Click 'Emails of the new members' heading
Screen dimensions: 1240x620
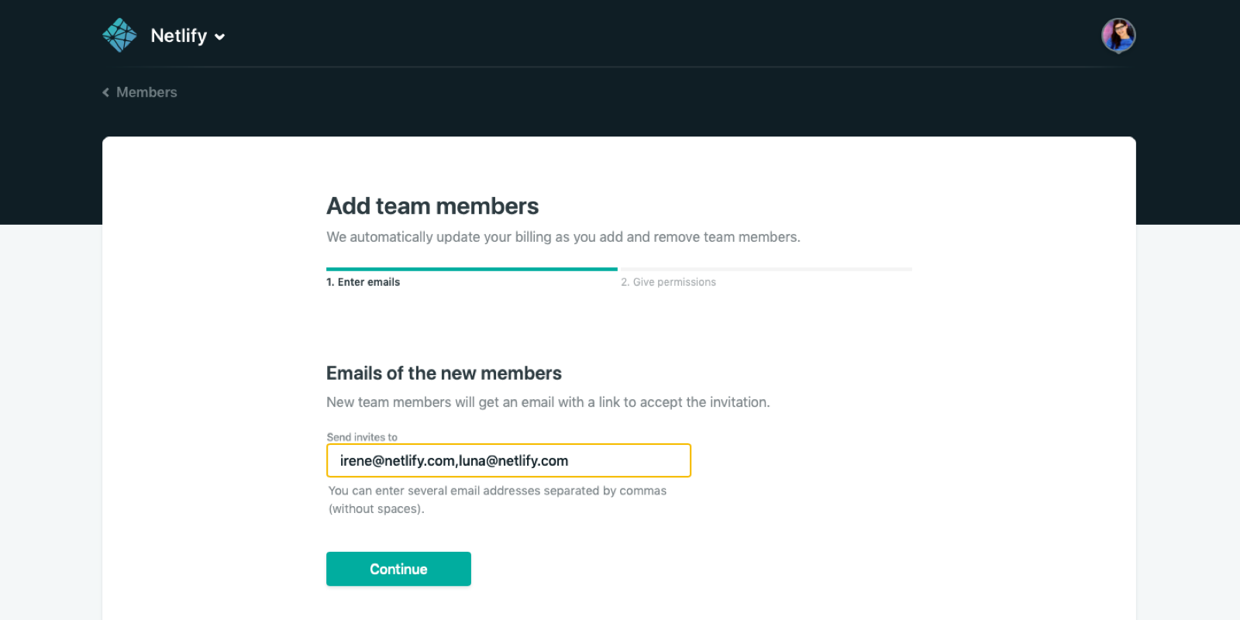tap(443, 374)
